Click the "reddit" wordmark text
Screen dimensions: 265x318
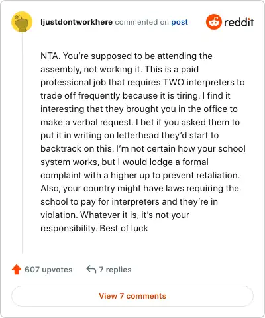click(238, 22)
